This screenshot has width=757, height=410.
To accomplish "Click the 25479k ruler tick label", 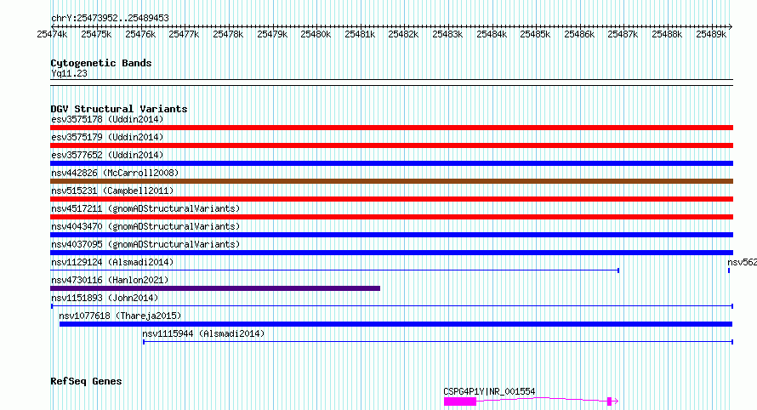I will pos(272,34).
